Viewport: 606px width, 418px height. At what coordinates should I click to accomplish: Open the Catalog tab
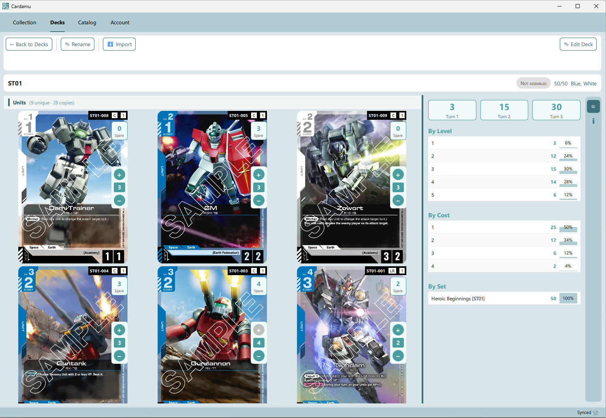pos(87,23)
